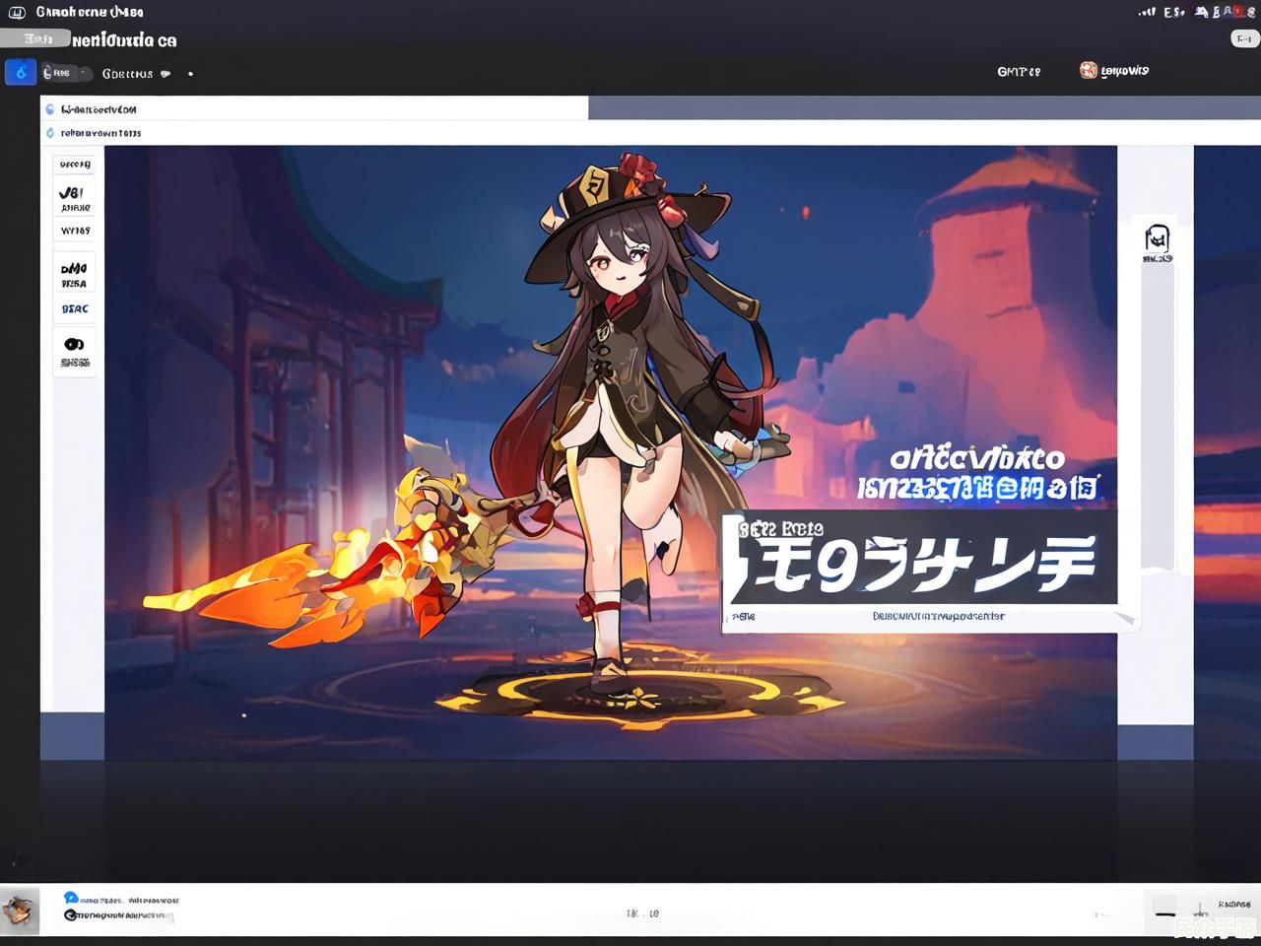This screenshot has width=1261, height=946.
Task: Select the gray tab on the second row
Action: coord(35,38)
